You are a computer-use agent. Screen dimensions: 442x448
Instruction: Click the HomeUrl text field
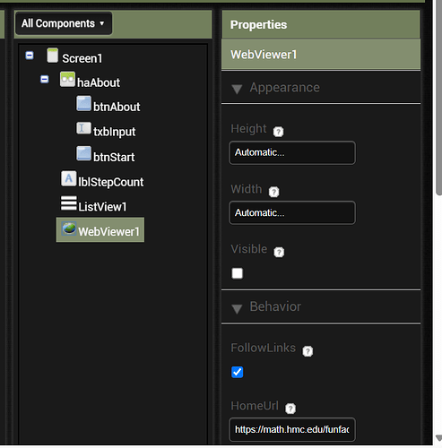pyautogui.click(x=292, y=430)
